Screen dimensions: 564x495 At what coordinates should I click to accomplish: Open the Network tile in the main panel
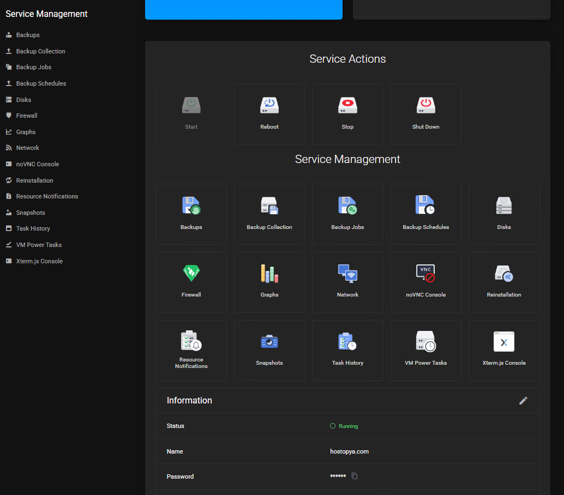(x=347, y=282)
